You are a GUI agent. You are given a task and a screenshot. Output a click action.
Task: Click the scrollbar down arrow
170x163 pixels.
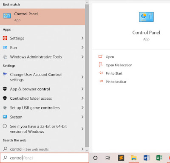87,150
